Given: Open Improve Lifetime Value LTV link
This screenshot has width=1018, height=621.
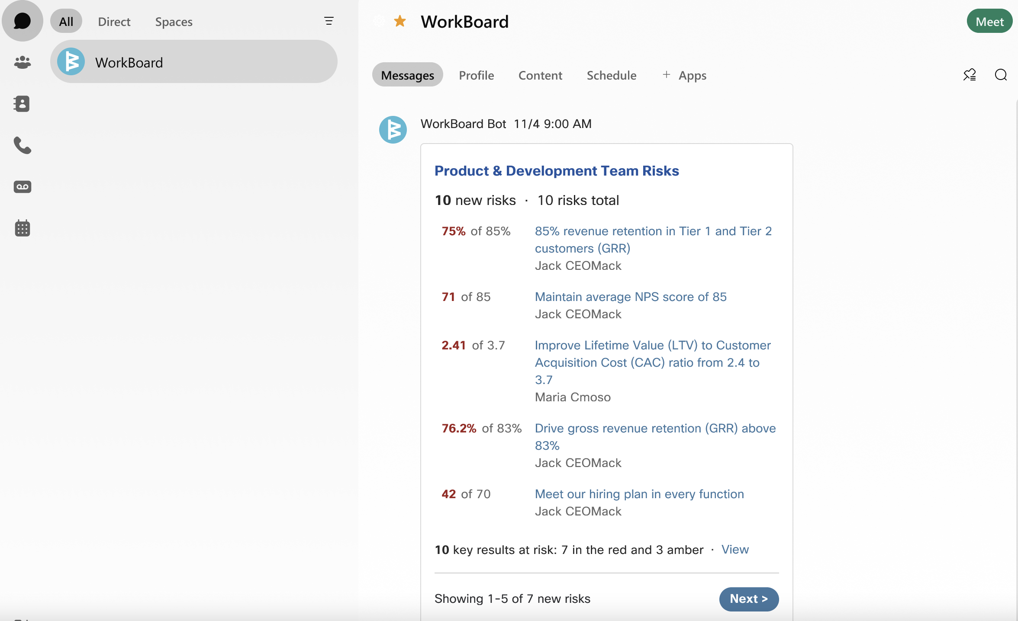Looking at the screenshot, I should pos(653,362).
